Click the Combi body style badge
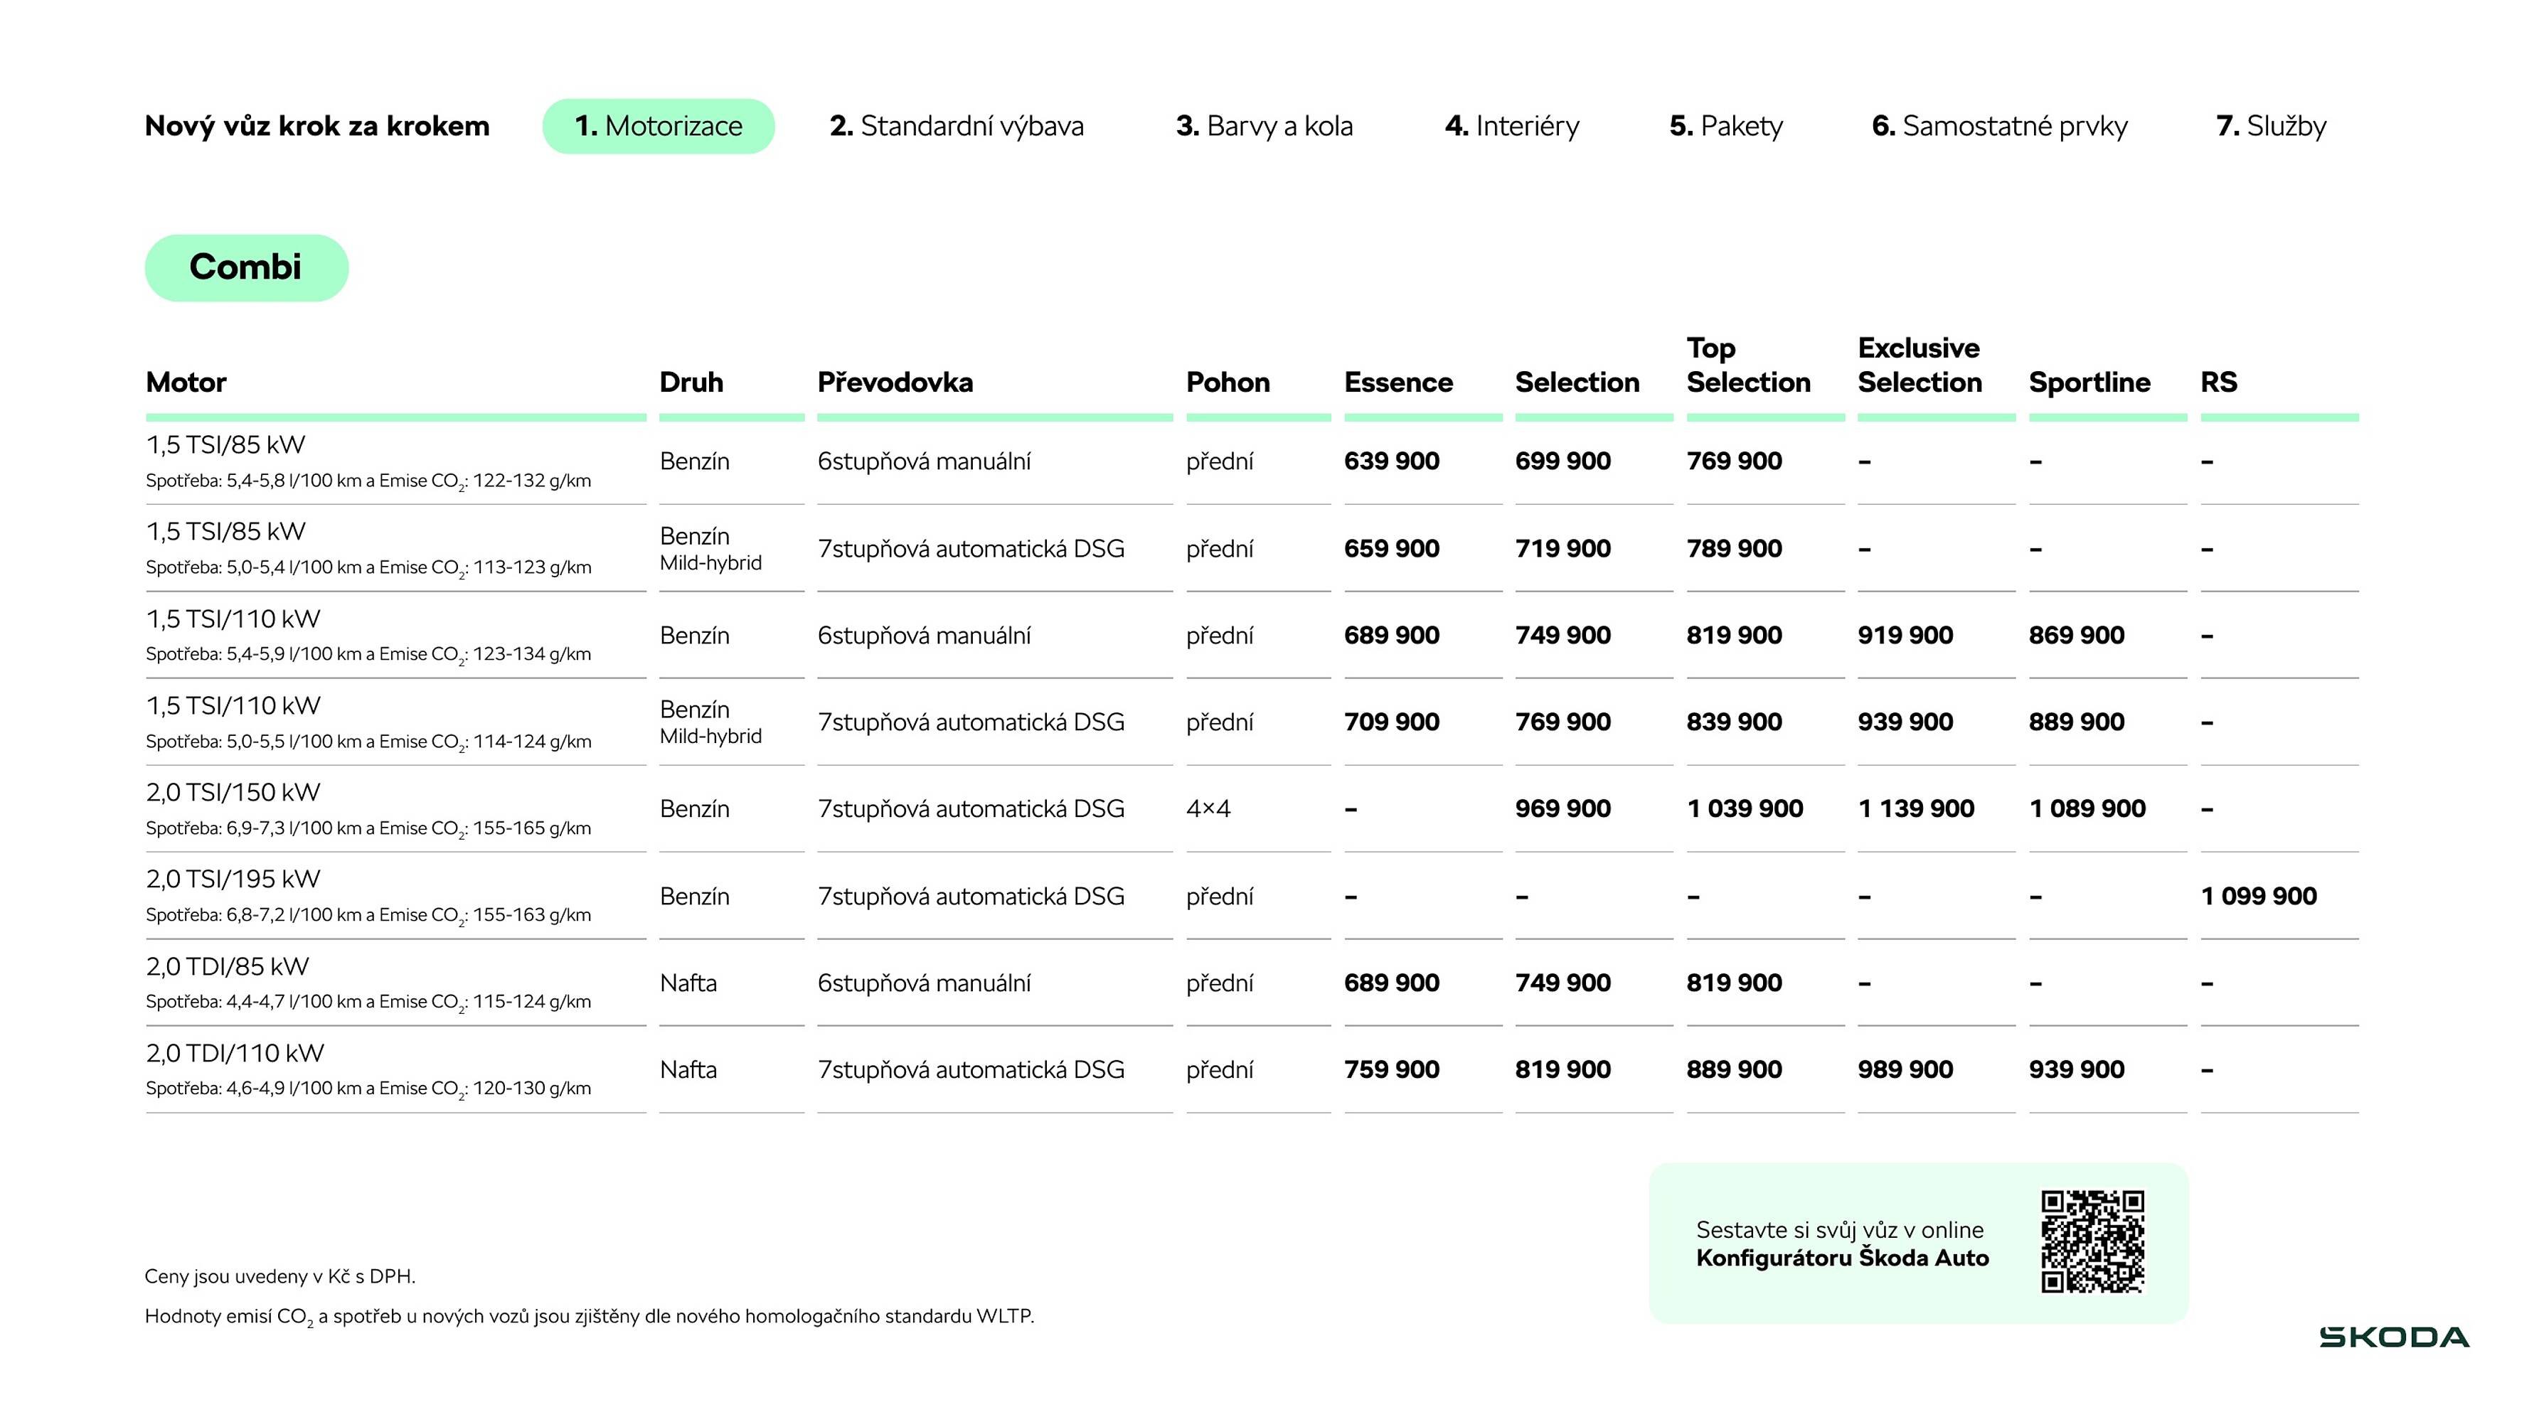2529x1422 pixels. coord(246,268)
